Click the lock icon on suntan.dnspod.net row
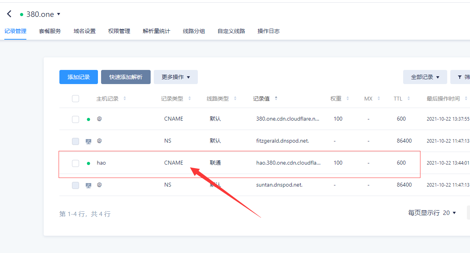Image resolution: width=470 pixels, height=253 pixels. pyautogui.click(x=88, y=185)
